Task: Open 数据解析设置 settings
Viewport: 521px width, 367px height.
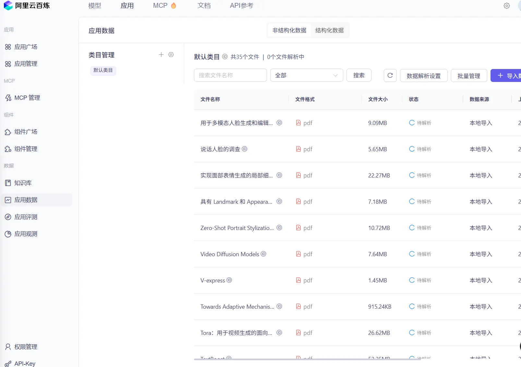Action: coord(424,75)
